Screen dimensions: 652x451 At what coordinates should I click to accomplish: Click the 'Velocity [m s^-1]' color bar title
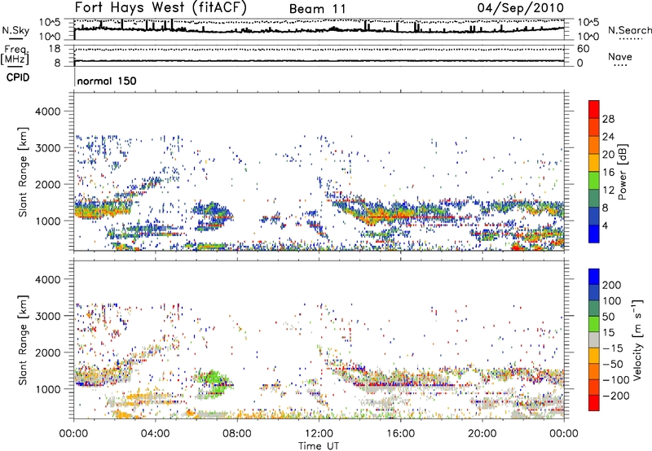pyautogui.click(x=638, y=339)
